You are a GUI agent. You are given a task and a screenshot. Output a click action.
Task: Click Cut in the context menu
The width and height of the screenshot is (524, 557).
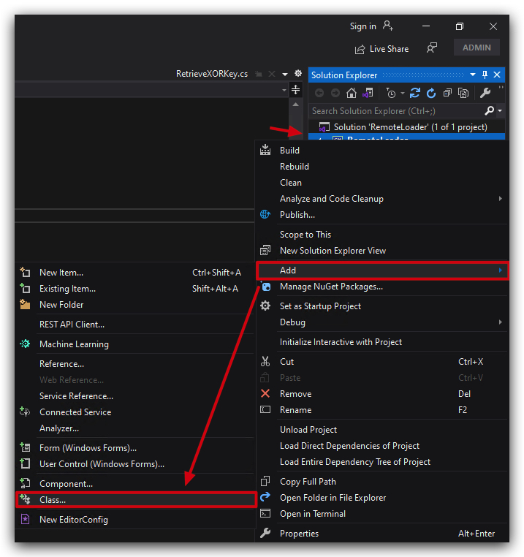point(382,362)
